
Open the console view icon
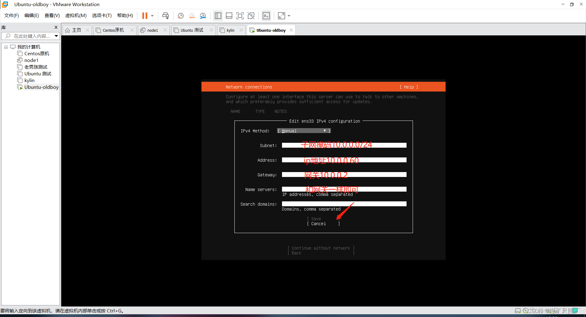click(266, 16)
